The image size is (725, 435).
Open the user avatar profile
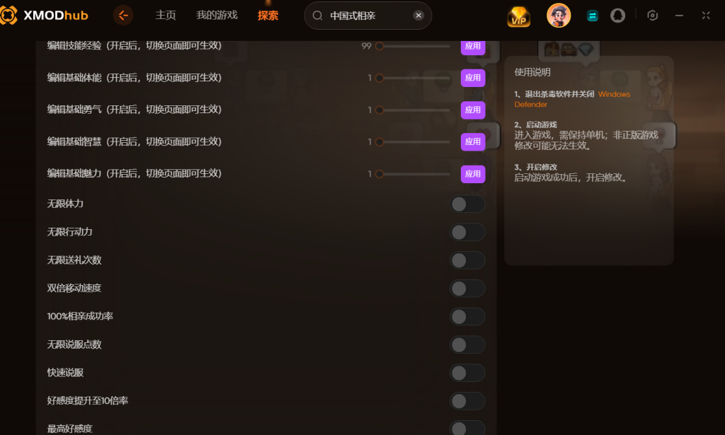click(x=559, y=16)
